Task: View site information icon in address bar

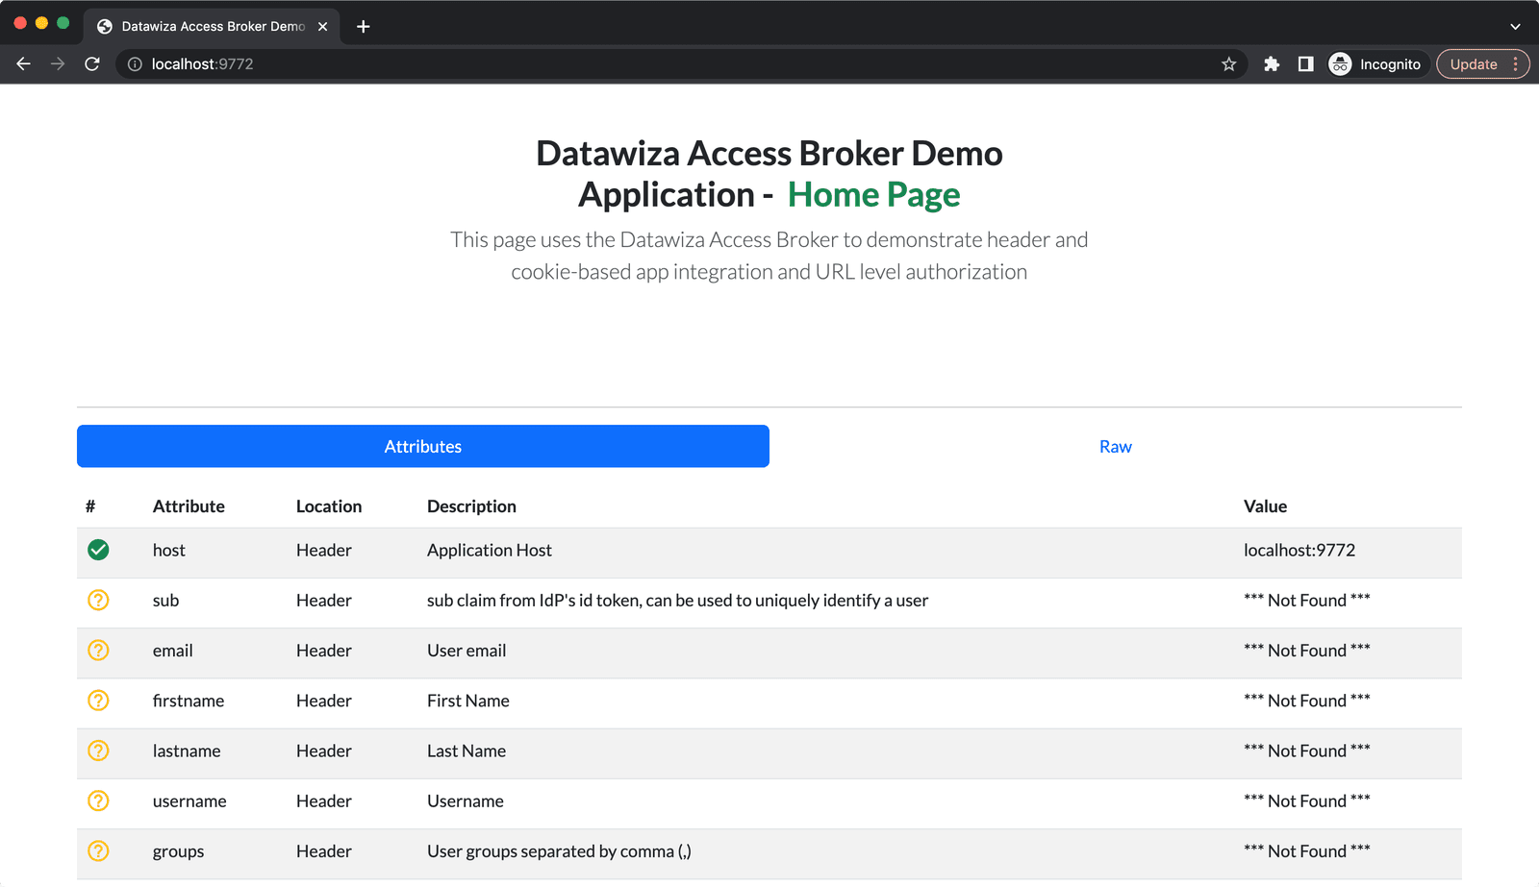Action: tap(135, 64)
